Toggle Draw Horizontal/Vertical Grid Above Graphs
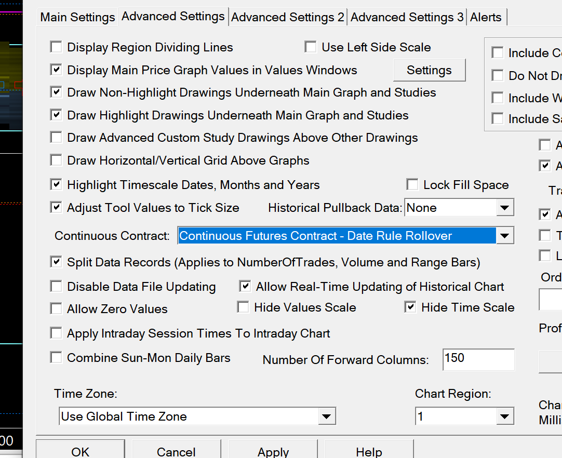Viewport: 562px width, 458px height. (56, 160)
